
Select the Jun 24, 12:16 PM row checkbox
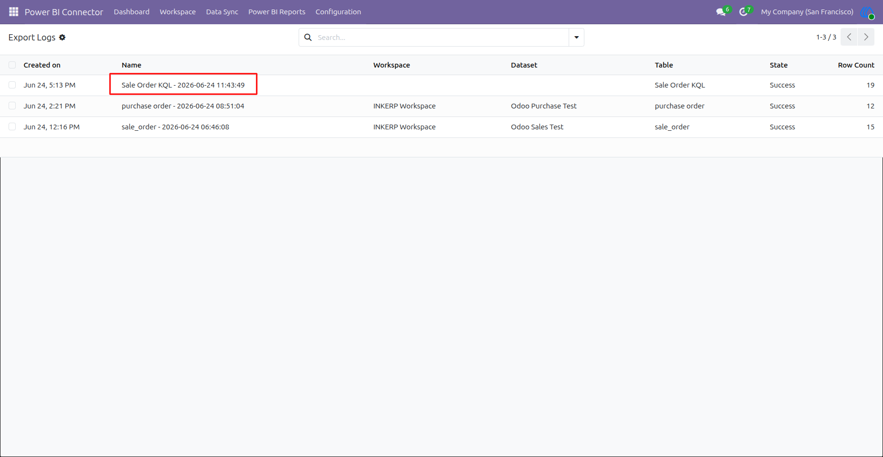pyautogui.click(x=12, y=127)
